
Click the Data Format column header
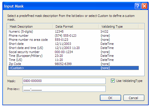(x=76, y=27)
